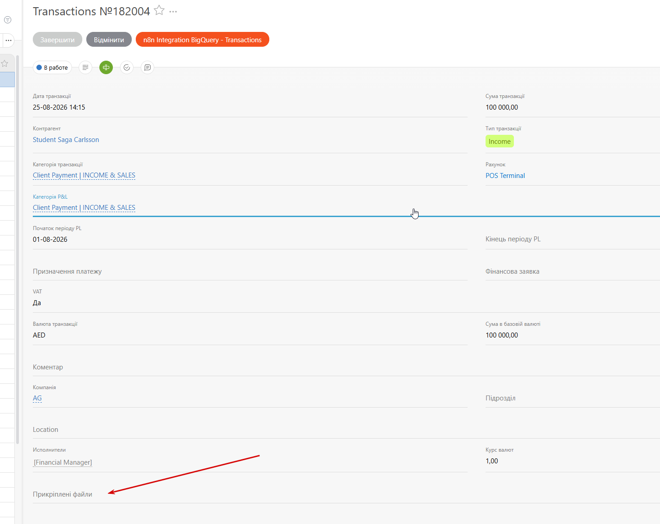
Task: Edit the Категорія P&L field value
Action: coord(84,208)
